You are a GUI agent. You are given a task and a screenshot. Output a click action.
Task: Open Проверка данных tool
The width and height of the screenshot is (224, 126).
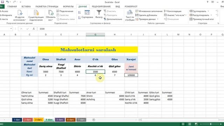[x=146, y=19]
